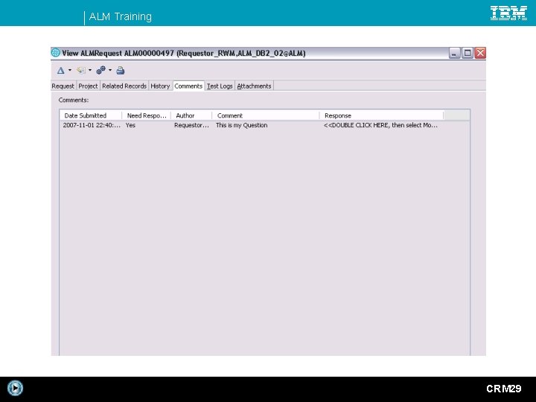Click the '<<DOUBLE CLICK HERE' response cell
The width and height of the screenshot is (536, 402).
click(380, 126)
